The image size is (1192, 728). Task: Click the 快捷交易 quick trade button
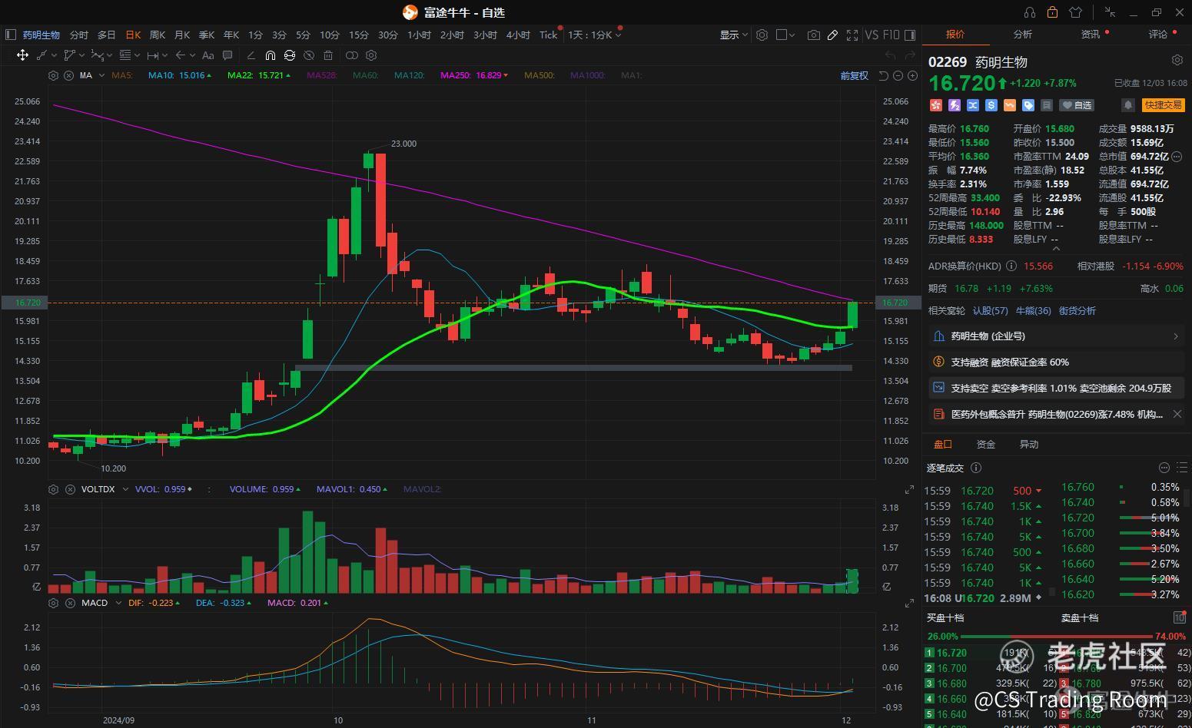coord(1163,105)
